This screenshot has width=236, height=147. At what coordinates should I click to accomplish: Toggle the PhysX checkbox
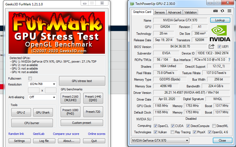[194, 132]
